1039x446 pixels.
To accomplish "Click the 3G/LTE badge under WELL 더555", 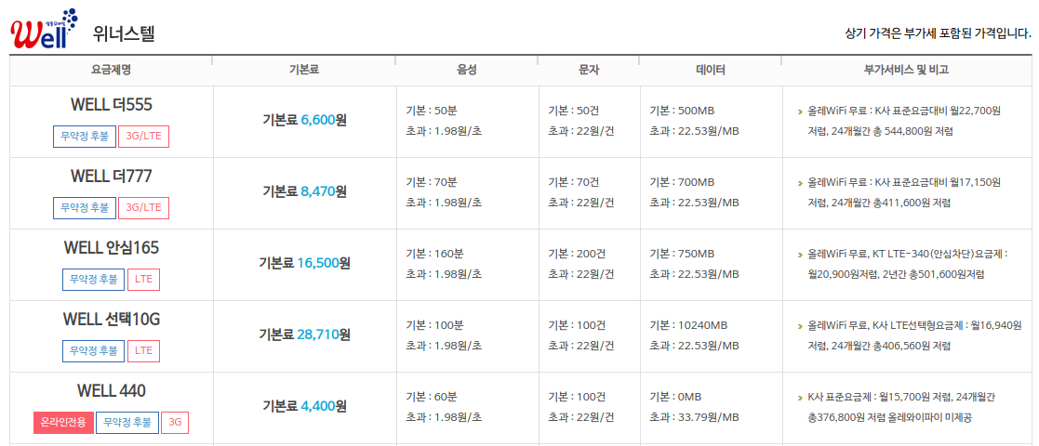I will pyautogui.click(x=143, y=137).
